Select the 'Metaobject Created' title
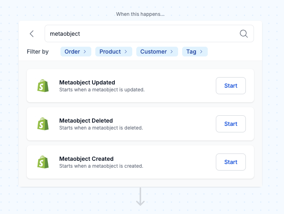Image resolution: width=284 pixels, height=214 pixels. pyautogui.click(x=86, y=159)
